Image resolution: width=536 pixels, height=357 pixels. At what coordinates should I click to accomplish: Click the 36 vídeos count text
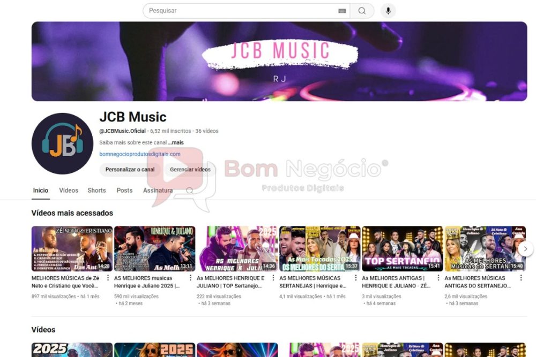pos(207,131)
